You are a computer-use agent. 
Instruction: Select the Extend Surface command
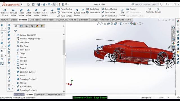tap(109, 9)
